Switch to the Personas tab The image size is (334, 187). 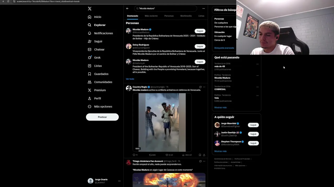169,16
